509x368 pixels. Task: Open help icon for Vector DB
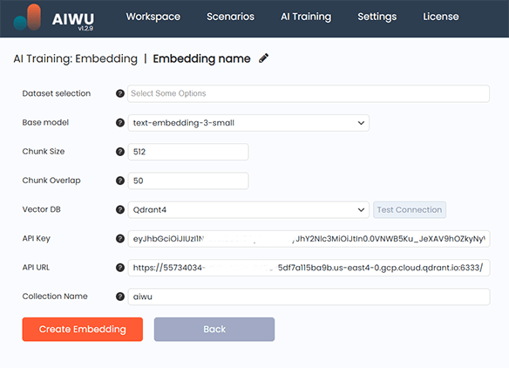click(x=120, y=209)
